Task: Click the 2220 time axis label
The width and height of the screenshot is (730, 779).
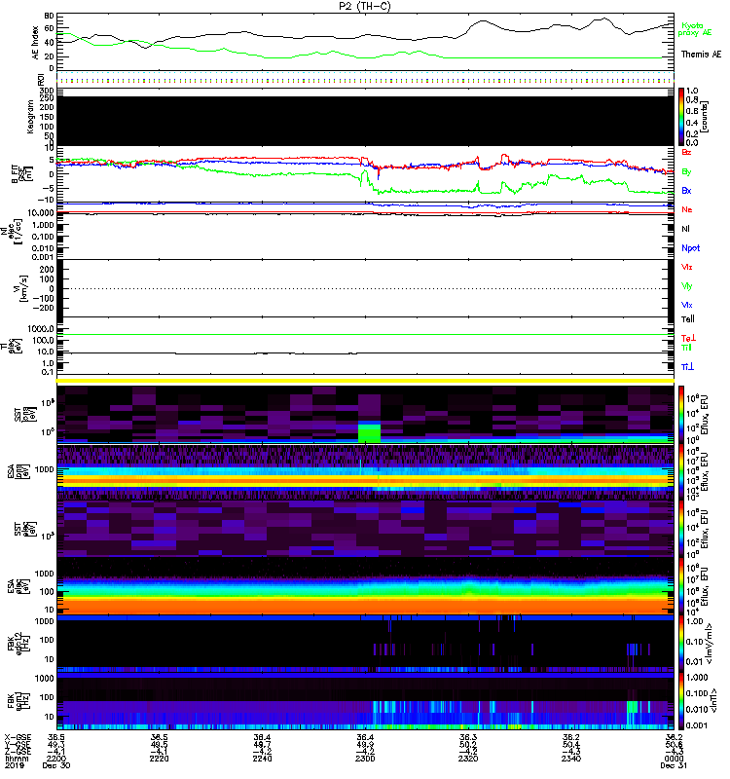Action: tap(159, 759)
